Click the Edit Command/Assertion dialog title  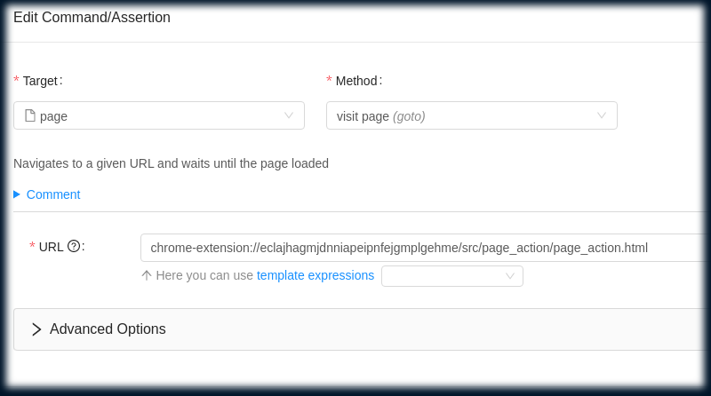coord(92,17)
